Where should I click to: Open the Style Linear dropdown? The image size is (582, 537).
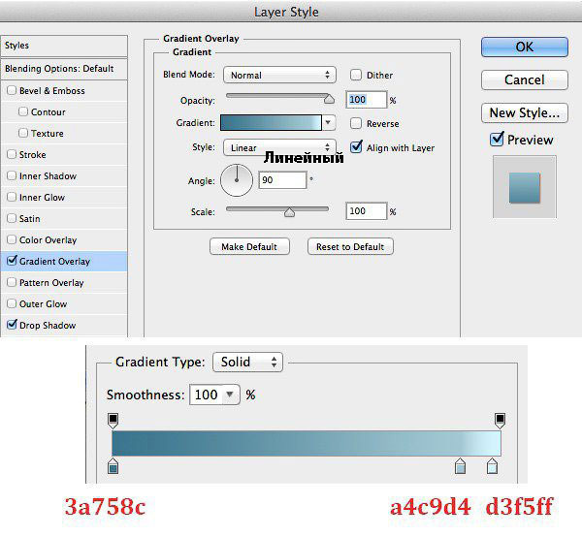tap(279, 147)
